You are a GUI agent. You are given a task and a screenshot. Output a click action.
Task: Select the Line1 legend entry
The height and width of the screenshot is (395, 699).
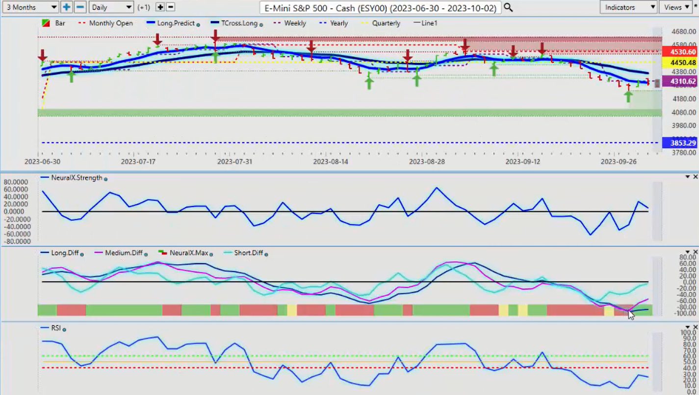click(x=429, y=23)
